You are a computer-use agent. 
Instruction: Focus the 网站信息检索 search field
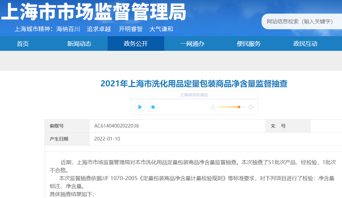[x=302, y=21]
